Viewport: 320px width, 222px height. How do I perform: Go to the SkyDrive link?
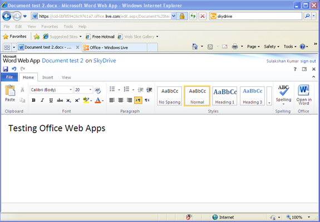tap(105, 61)
